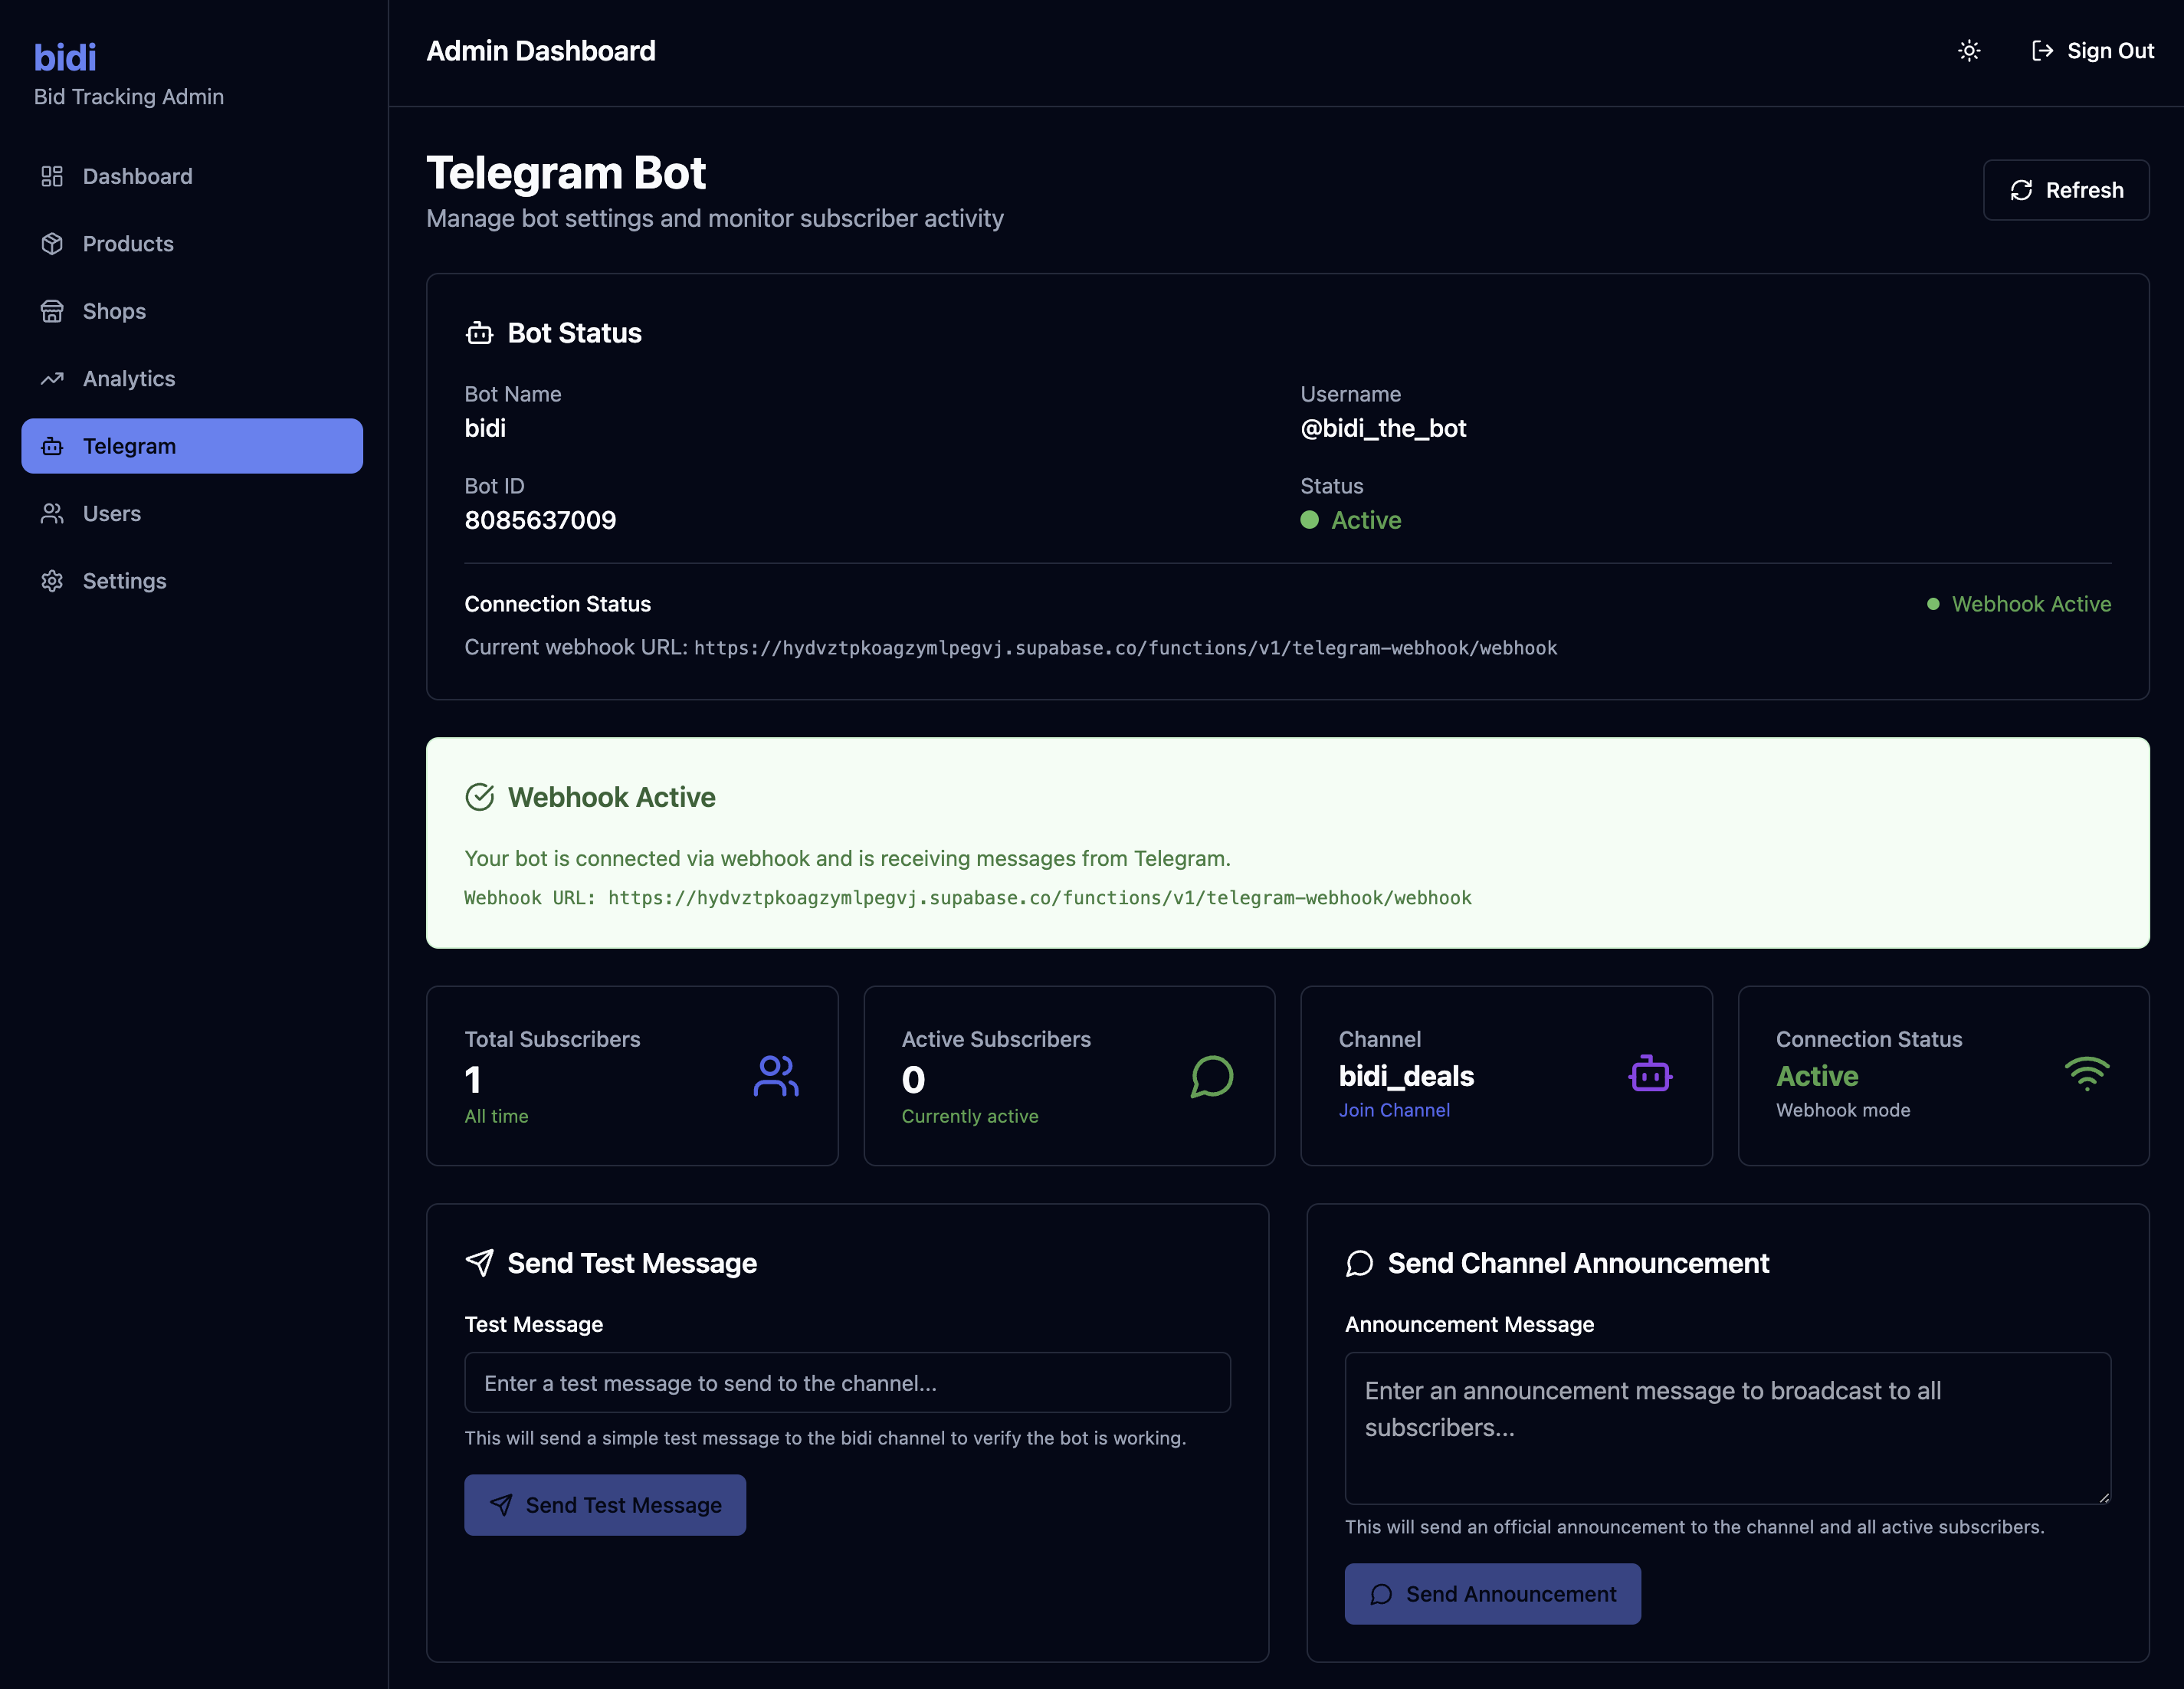This screenshot has width=2184, height=1689.
Task: Click the purple Channel bot icon
Action: pos(1649,1075)
